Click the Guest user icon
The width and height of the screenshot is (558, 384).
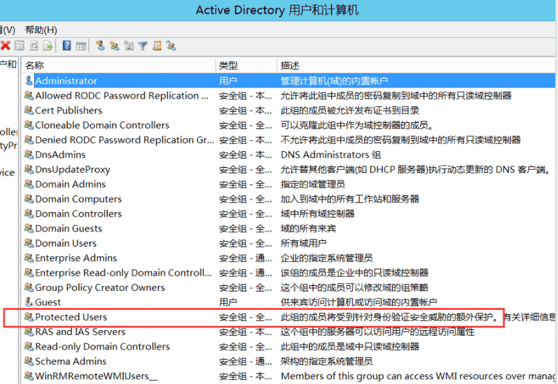tap(29, 302)
